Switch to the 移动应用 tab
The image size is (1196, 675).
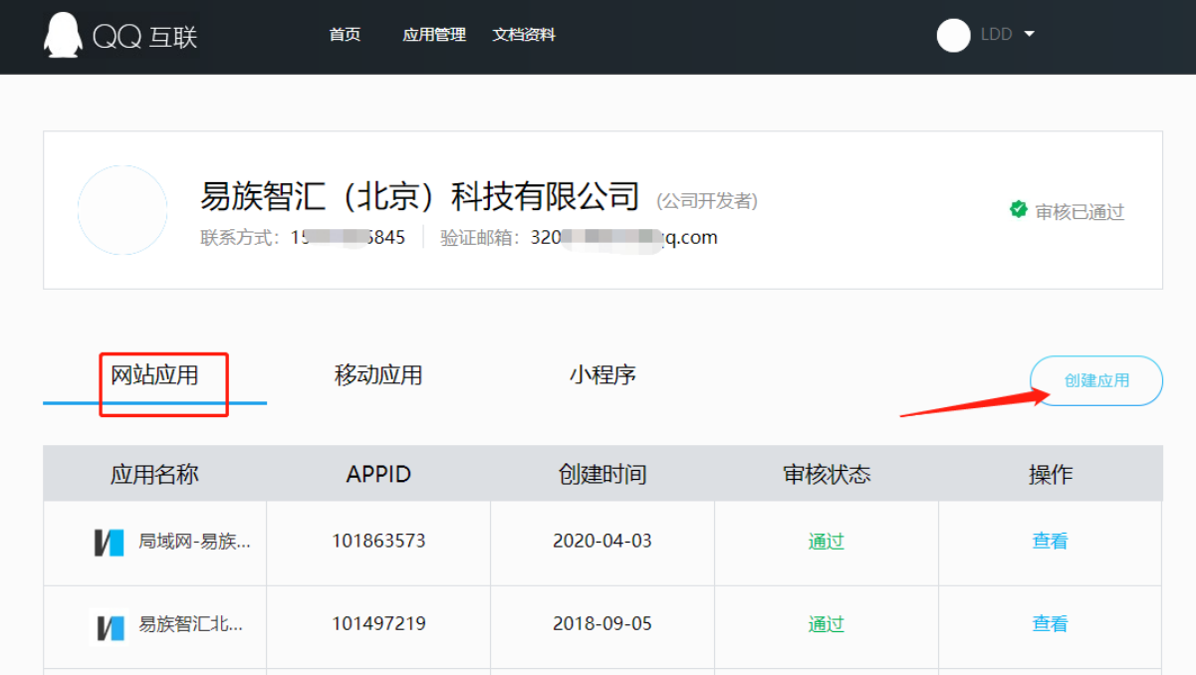(x=378, y=375)
